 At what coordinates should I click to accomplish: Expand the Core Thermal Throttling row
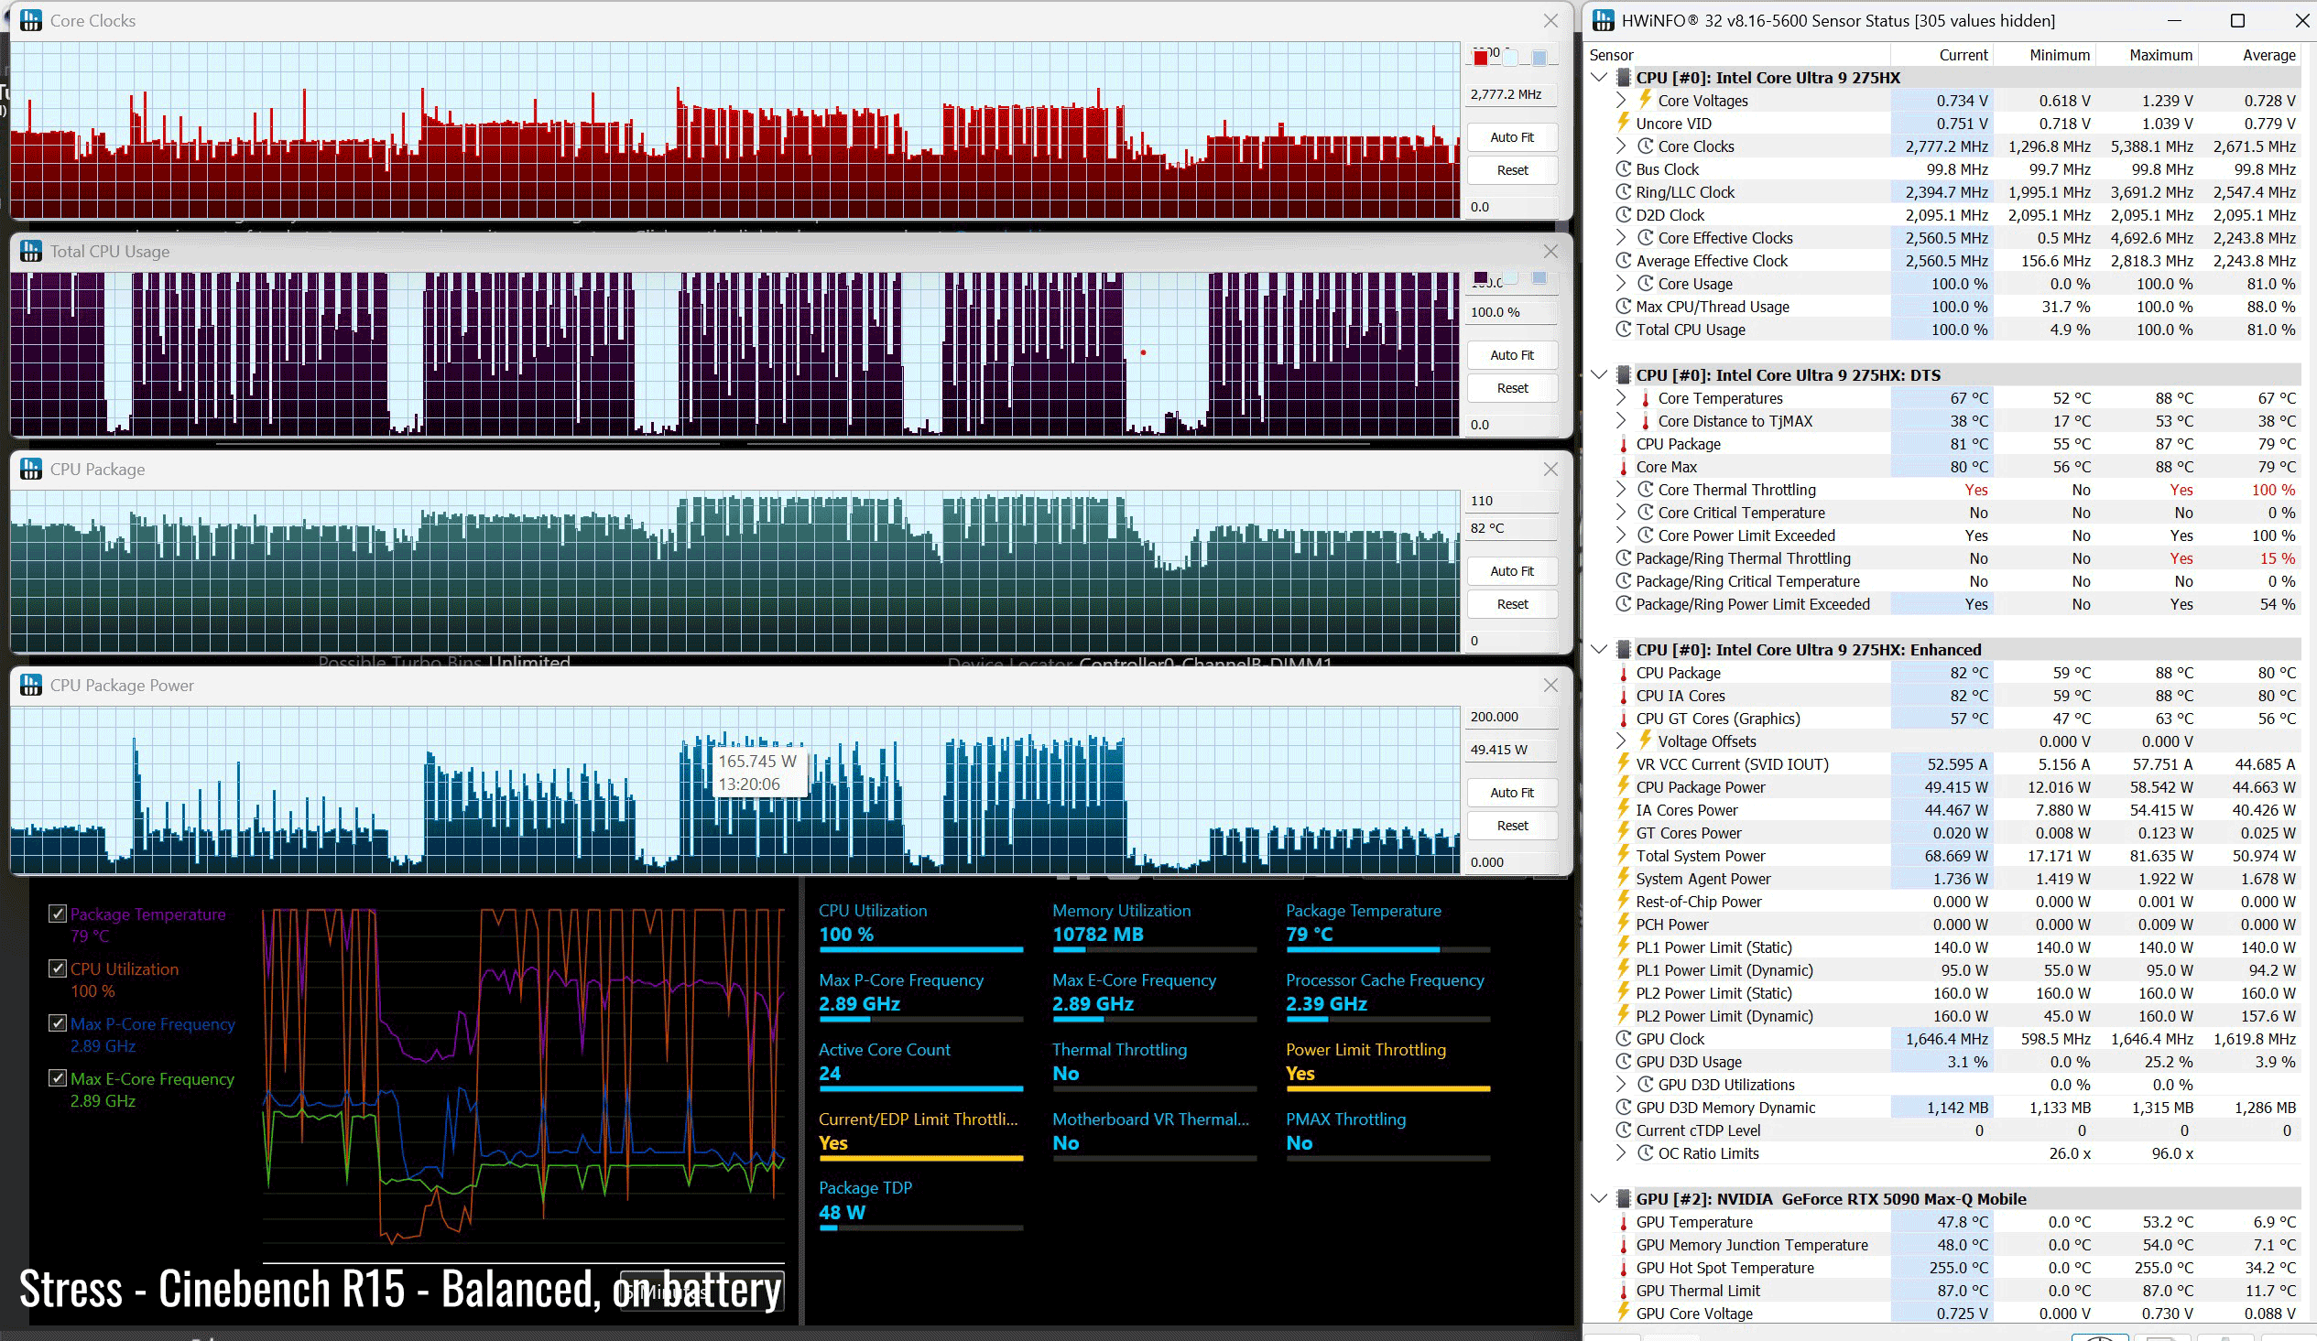click(1621, 490)
